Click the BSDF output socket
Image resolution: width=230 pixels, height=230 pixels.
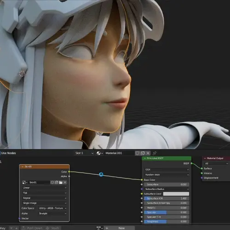(191, 163)
